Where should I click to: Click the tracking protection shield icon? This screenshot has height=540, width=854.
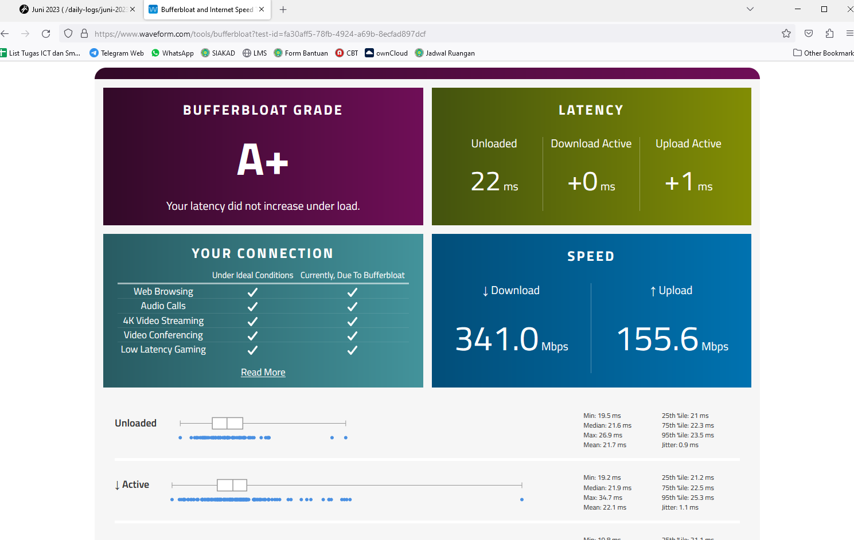pos(68,34)
